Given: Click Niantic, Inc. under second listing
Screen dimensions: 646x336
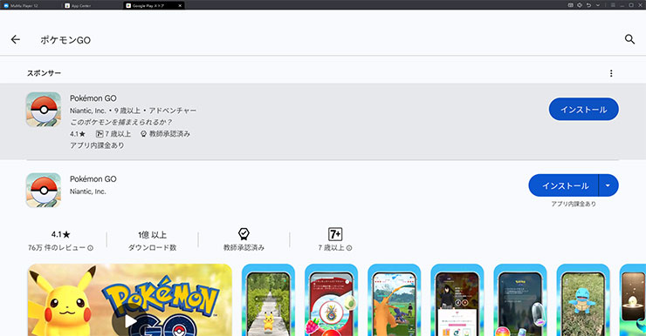Looking at the screenshot, I should pyautogui.click(x=88, y=192).
